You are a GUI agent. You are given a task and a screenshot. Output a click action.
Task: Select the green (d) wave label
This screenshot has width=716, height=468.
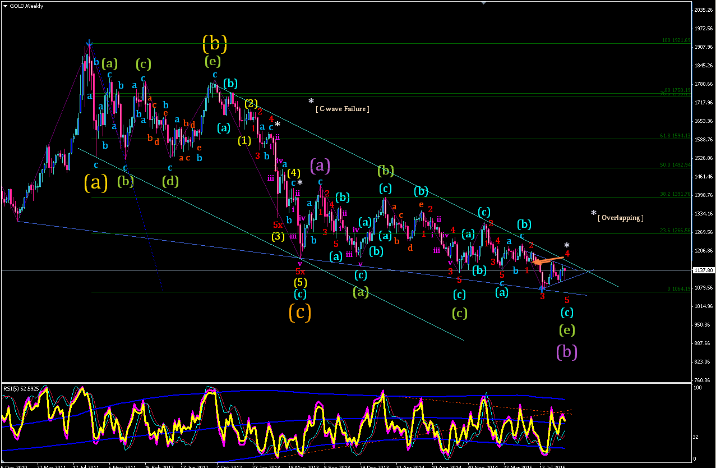click(170, 181)
